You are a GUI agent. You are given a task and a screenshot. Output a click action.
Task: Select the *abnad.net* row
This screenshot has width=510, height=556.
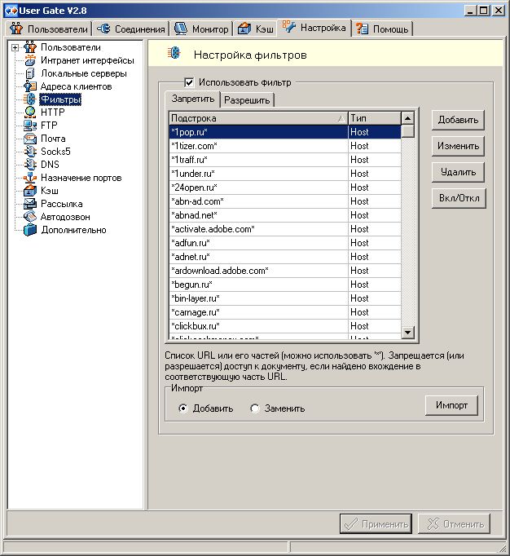285,215
